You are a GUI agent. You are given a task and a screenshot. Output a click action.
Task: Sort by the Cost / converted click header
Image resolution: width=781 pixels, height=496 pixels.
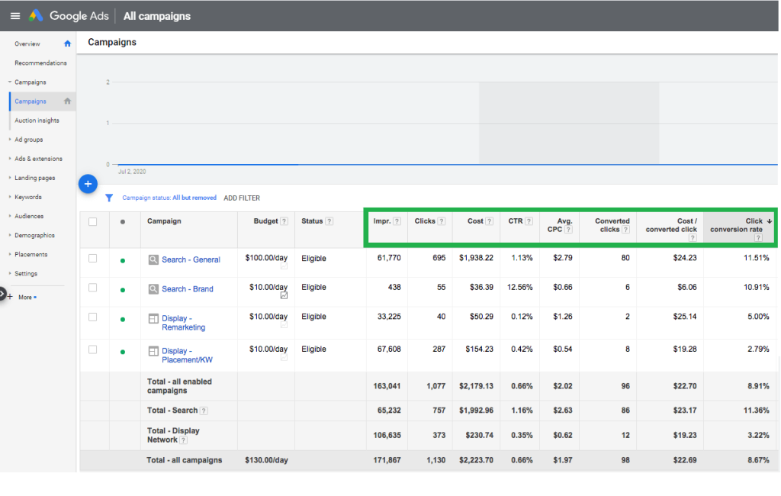pos(671,225)
